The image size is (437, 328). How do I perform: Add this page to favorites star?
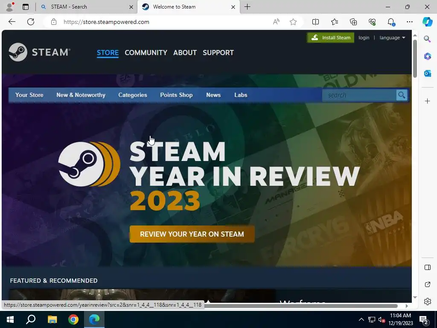click(x=293, y=22)
